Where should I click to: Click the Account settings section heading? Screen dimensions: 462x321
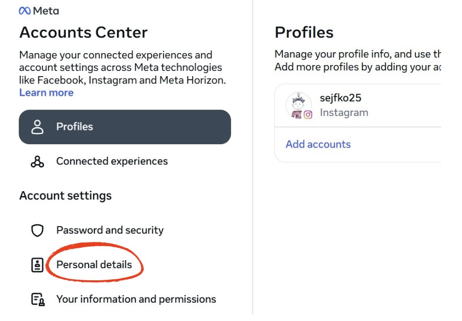(x=65, y=196)
